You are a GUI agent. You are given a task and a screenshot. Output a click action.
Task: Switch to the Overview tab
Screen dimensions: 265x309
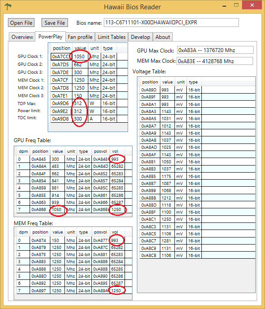pos(22,37)
